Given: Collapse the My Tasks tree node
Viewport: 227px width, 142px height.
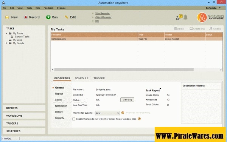Looking at the screenshot, I should click(6, 33).
